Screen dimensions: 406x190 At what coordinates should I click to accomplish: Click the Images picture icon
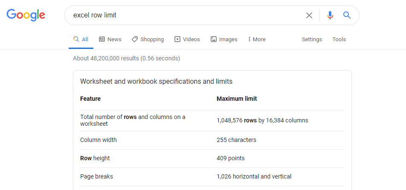coord(214,39)
